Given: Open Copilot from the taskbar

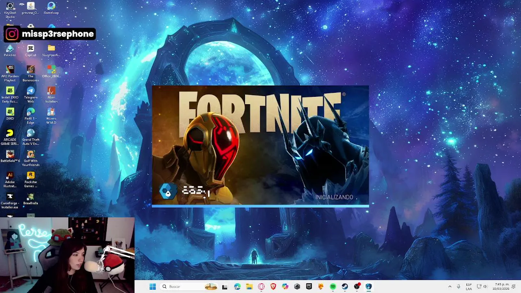Looking at the screenshot, I should (x=285, y=286).
